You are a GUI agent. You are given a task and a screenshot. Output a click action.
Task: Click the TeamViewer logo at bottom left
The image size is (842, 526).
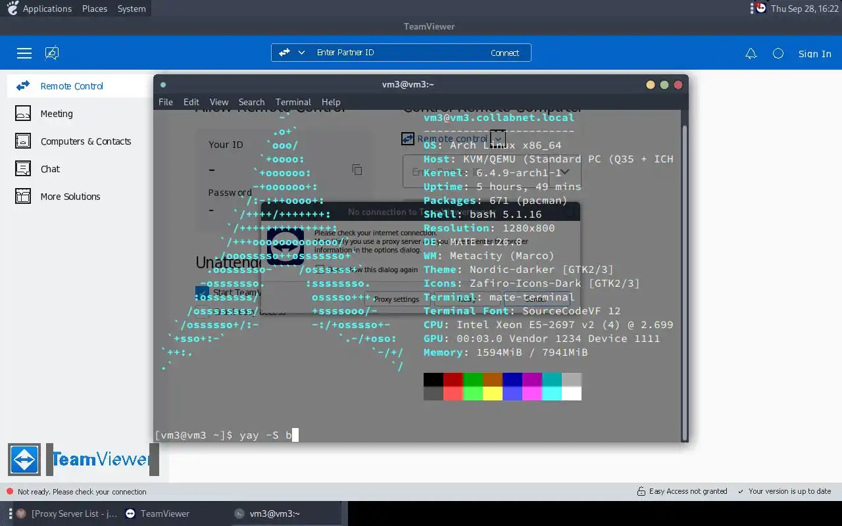point(82,459)
